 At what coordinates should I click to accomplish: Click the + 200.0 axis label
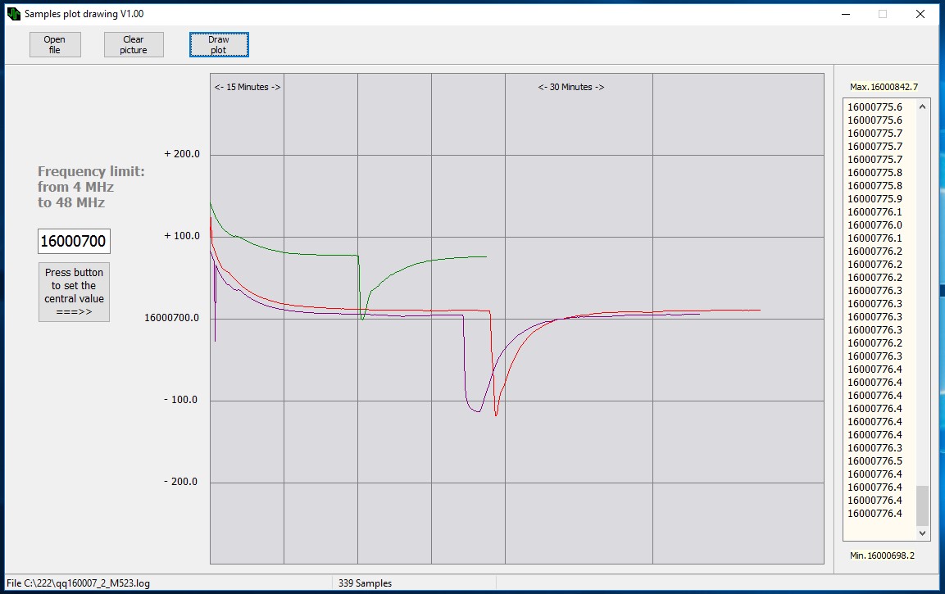pos(181,154)
